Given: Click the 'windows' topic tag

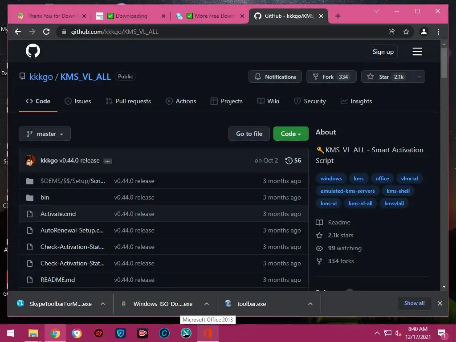Looking at the screenshot, I should [331, 179].
